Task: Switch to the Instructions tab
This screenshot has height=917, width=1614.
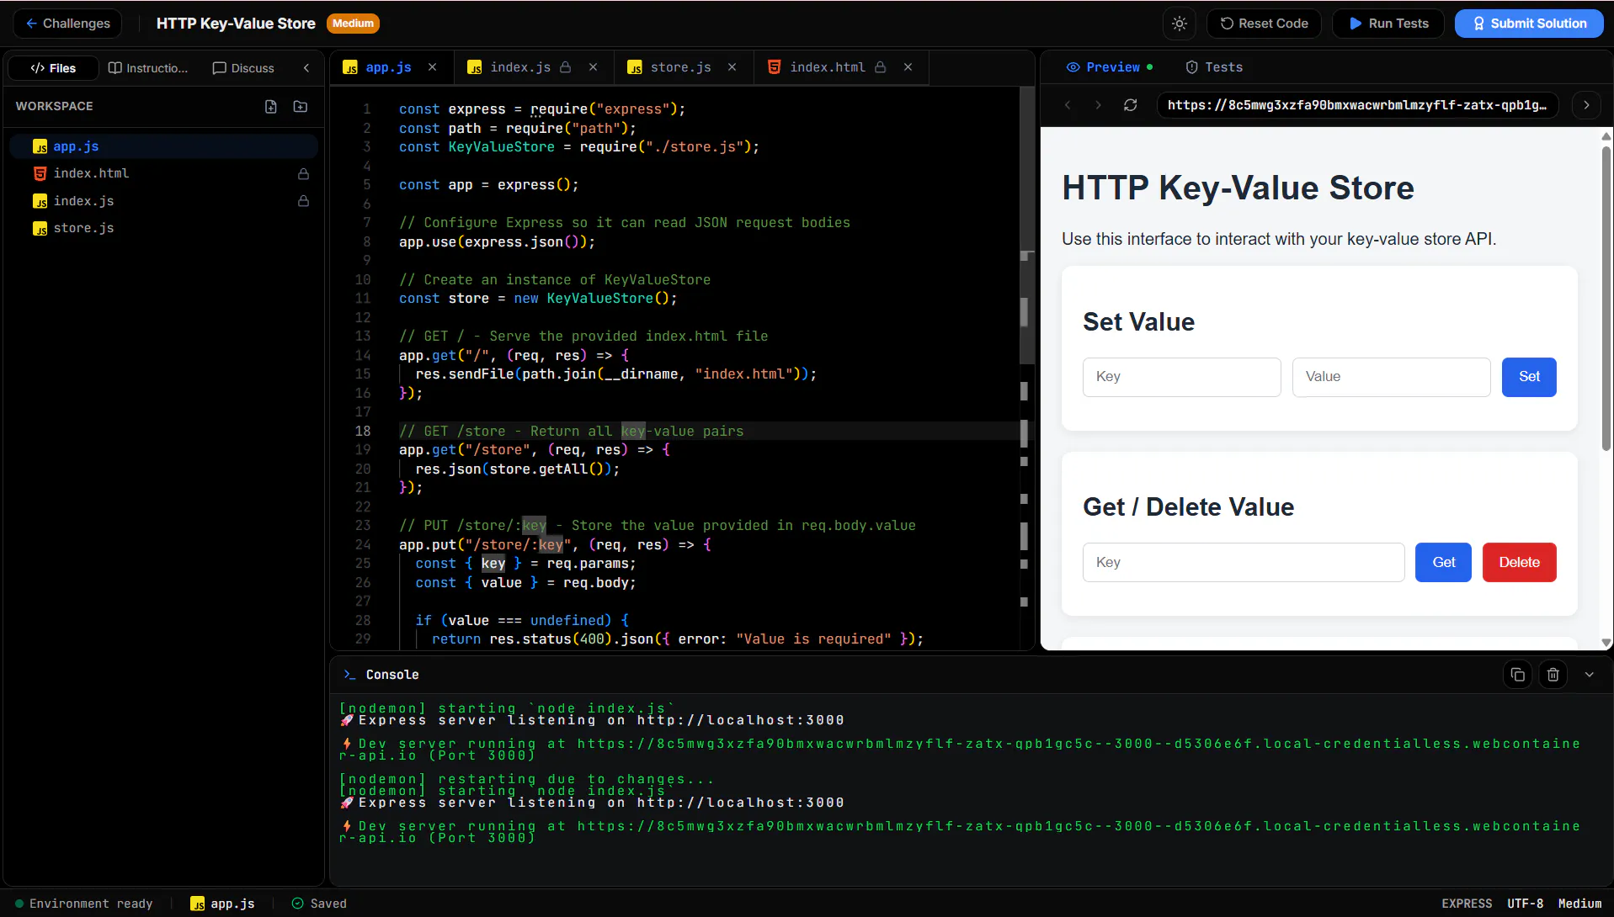Action: 148,68
